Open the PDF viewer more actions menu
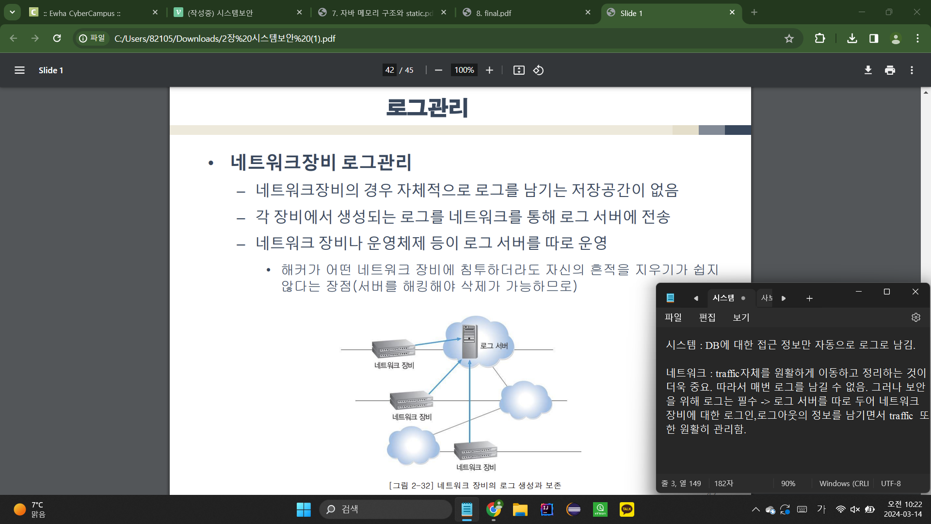Image resolution: width=931 pixels, height=524 pixels. click(912, 70)
